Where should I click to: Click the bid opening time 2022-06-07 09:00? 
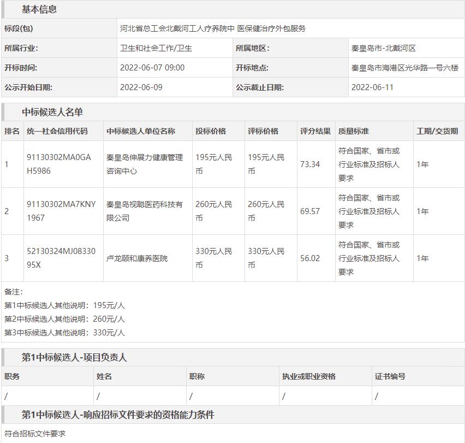point(152,68)
